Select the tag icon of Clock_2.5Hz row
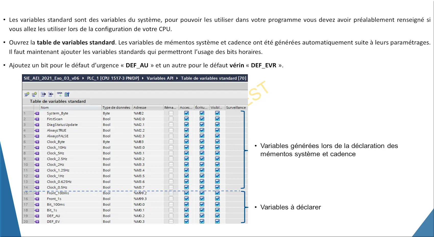 tap(37, 159)
